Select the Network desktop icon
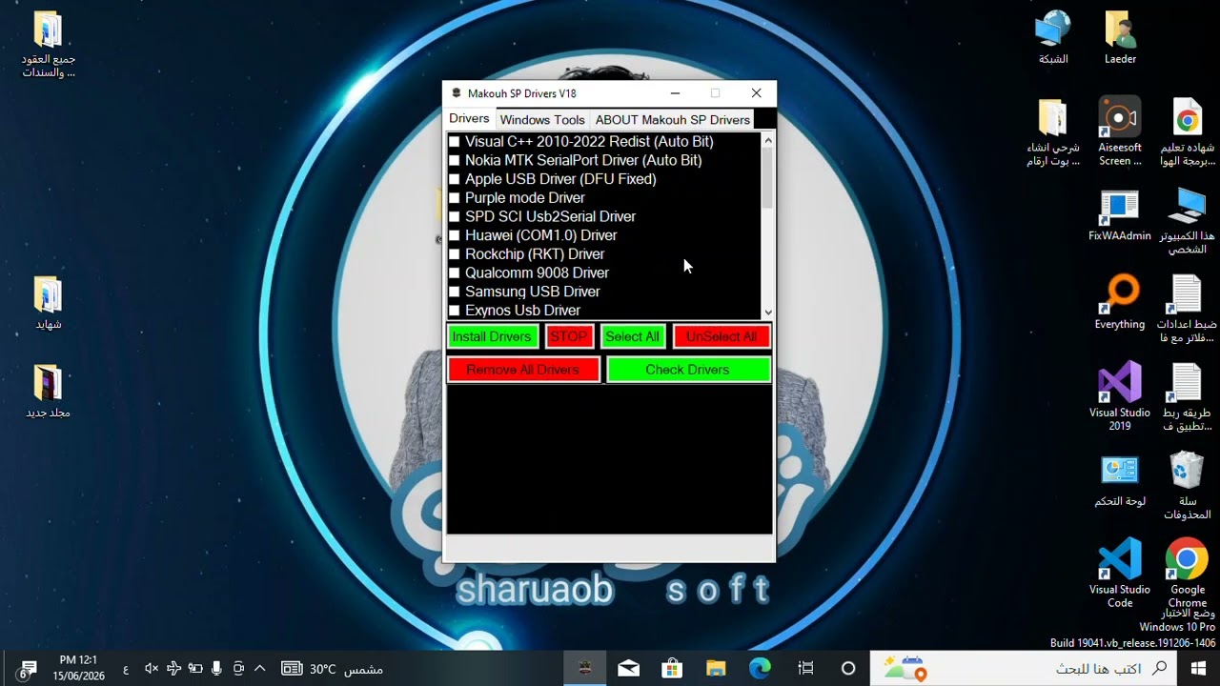The width and height of the screenshot is (1220, 686). click(1053, 38)
